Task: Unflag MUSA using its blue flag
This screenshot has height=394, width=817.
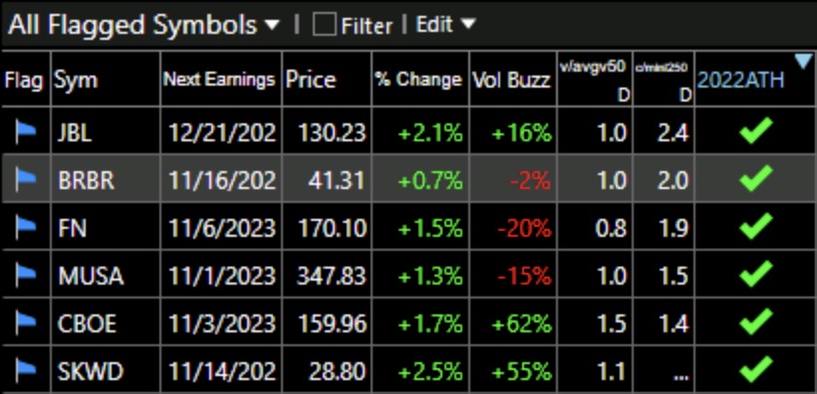Action: click(x=26, y=276)
